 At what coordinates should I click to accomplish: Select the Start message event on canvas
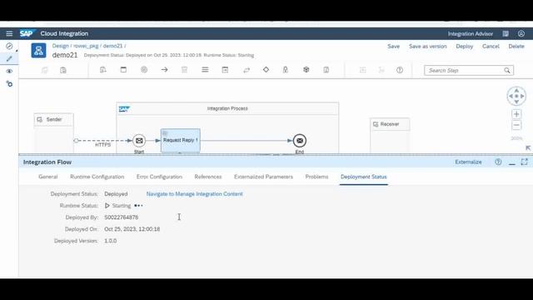139,141
